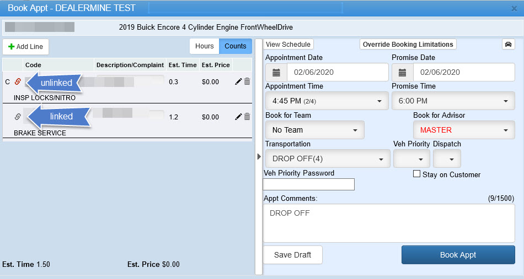Image resolution: width=524 pixels, height=279 pixels.
Task: Click the car icon button
Action: [507, 45]
